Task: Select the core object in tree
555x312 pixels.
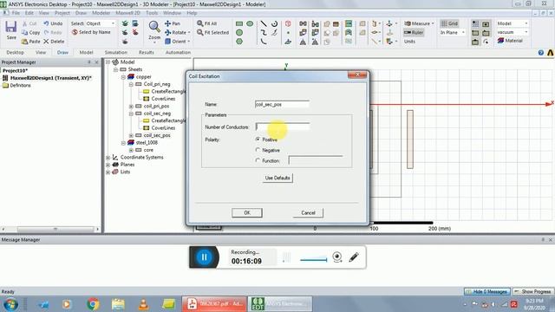Action: pos(148,150)
